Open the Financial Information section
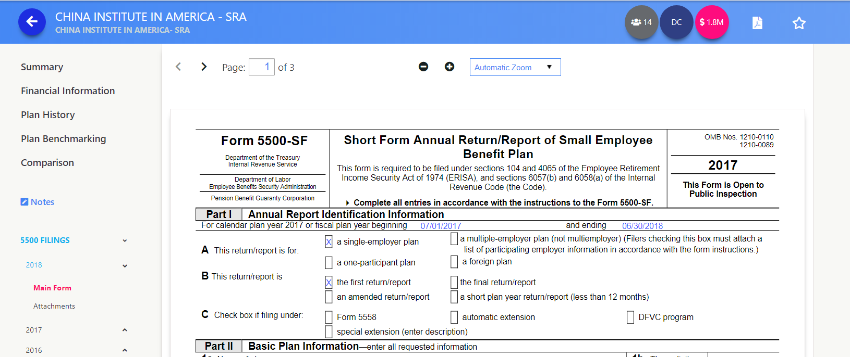 click(x=68, y=91)
